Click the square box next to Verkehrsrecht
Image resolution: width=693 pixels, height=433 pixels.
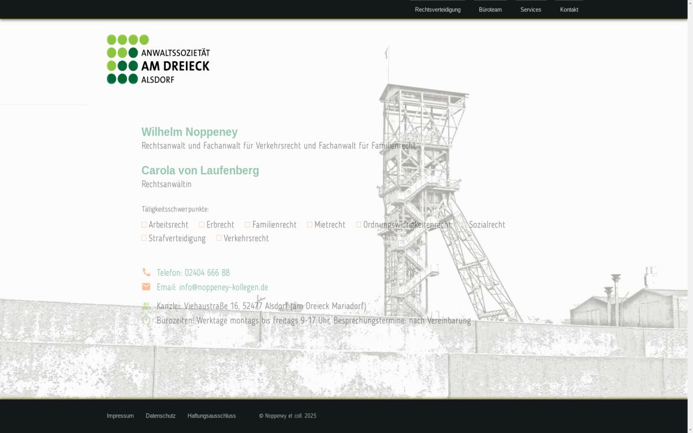[x=219, y=238]
